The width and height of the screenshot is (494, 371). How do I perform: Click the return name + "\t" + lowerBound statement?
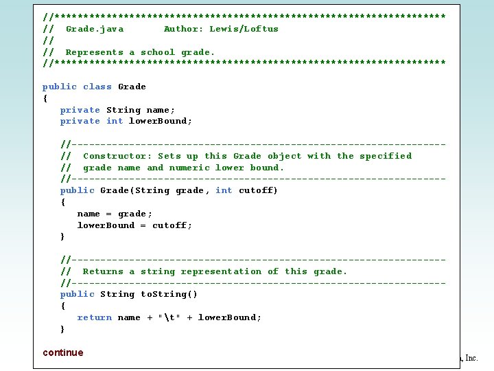[x=169, y=317]
